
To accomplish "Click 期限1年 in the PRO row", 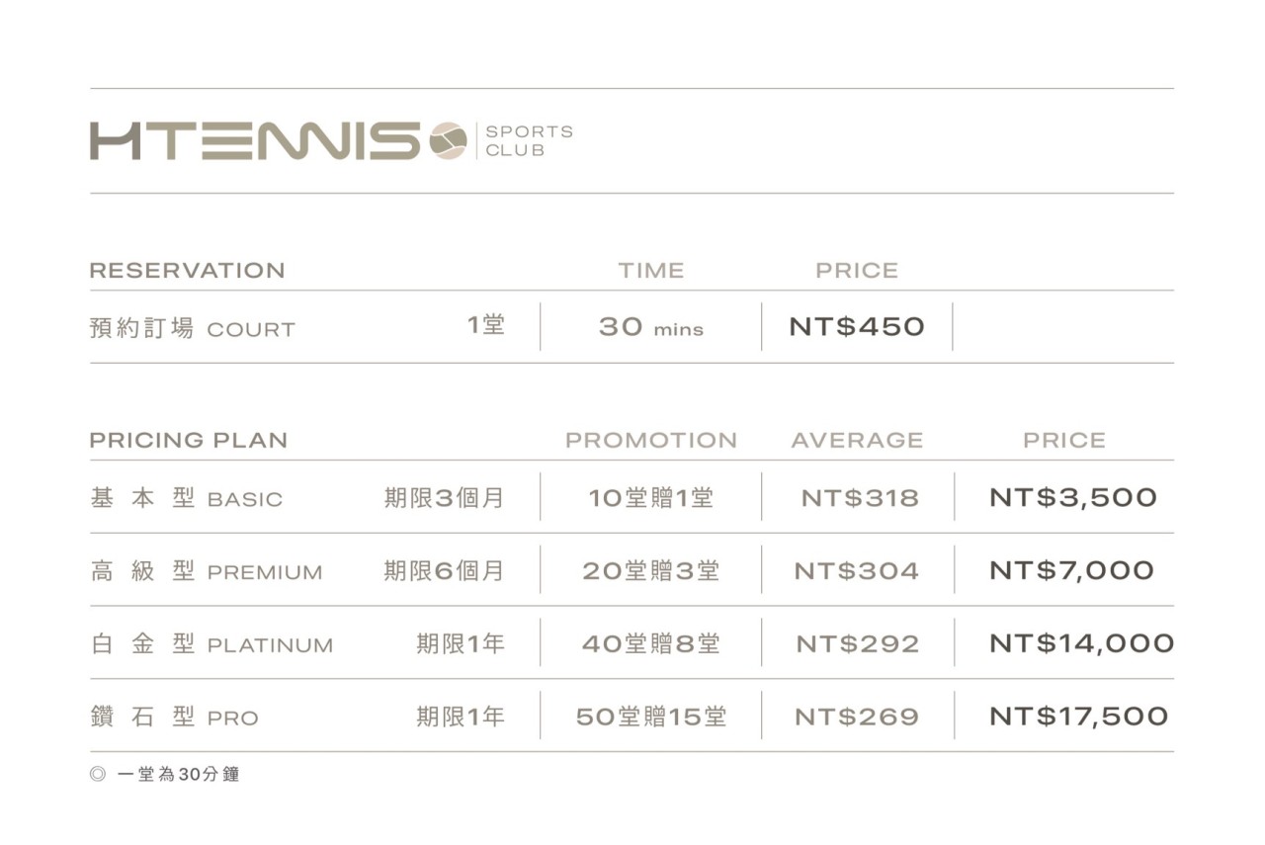I will click(x=461, y=717).
